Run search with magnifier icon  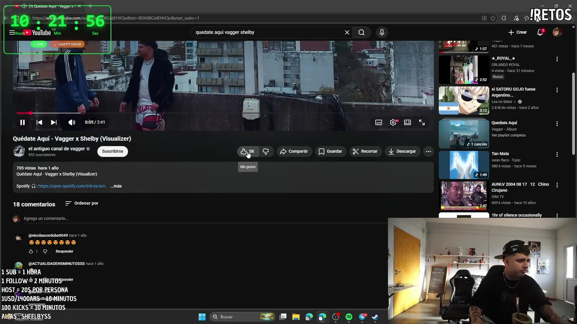click(362, 32)
